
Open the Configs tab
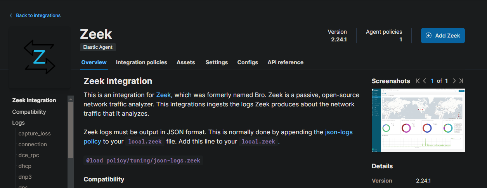[x=248, y=62]
